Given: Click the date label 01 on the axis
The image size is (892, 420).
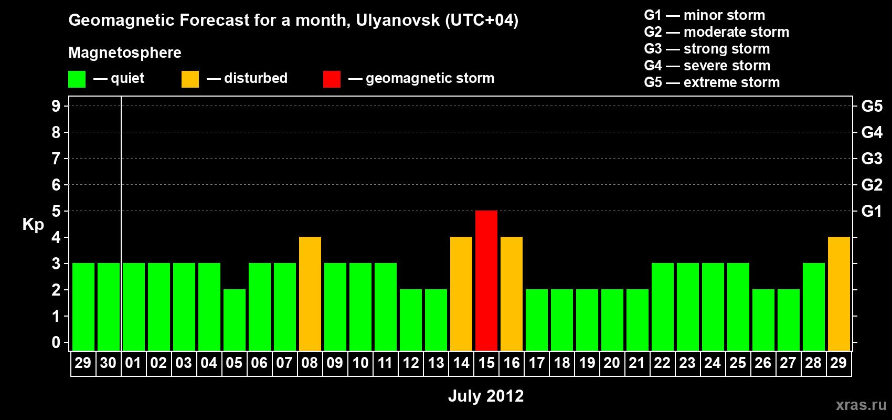Looking at the screenshot, I should pyautogui.click(x=133, y=363).
